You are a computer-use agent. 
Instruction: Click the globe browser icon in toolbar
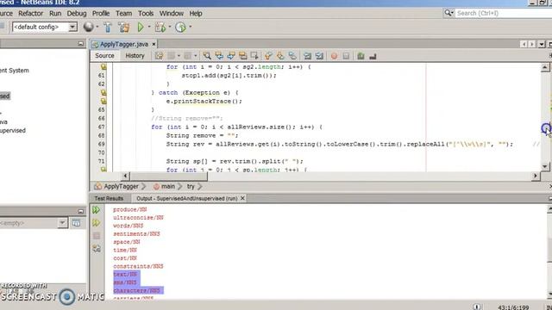88,27
